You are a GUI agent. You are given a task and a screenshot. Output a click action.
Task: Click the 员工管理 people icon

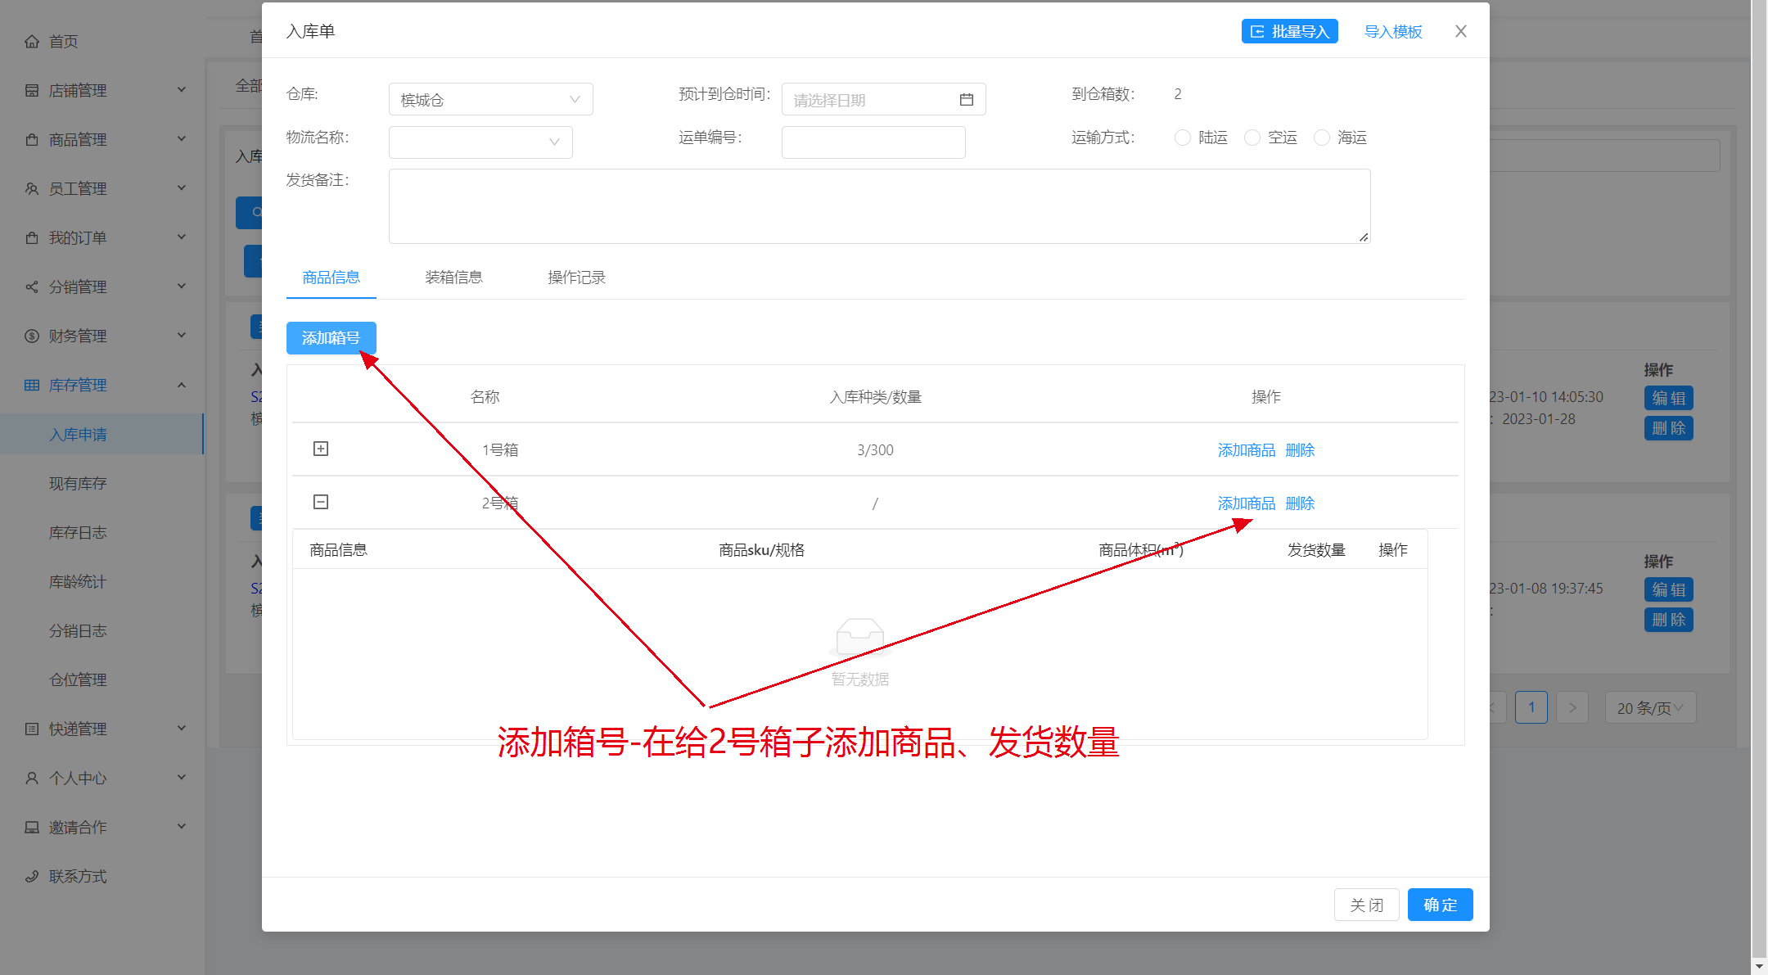[x=32, y=189]
